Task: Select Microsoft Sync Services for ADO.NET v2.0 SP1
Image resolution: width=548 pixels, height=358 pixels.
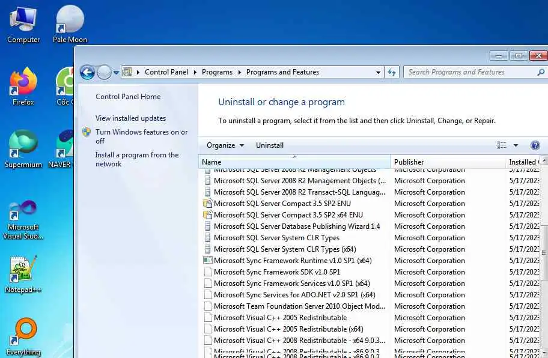Action: click(x=369, y=295)
